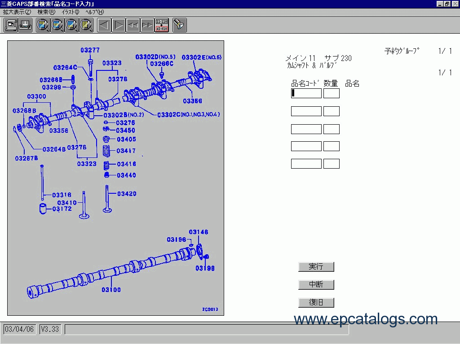Click the first magnifier search icon
Viewport: 460px width, 344px height.
(43, 25)
